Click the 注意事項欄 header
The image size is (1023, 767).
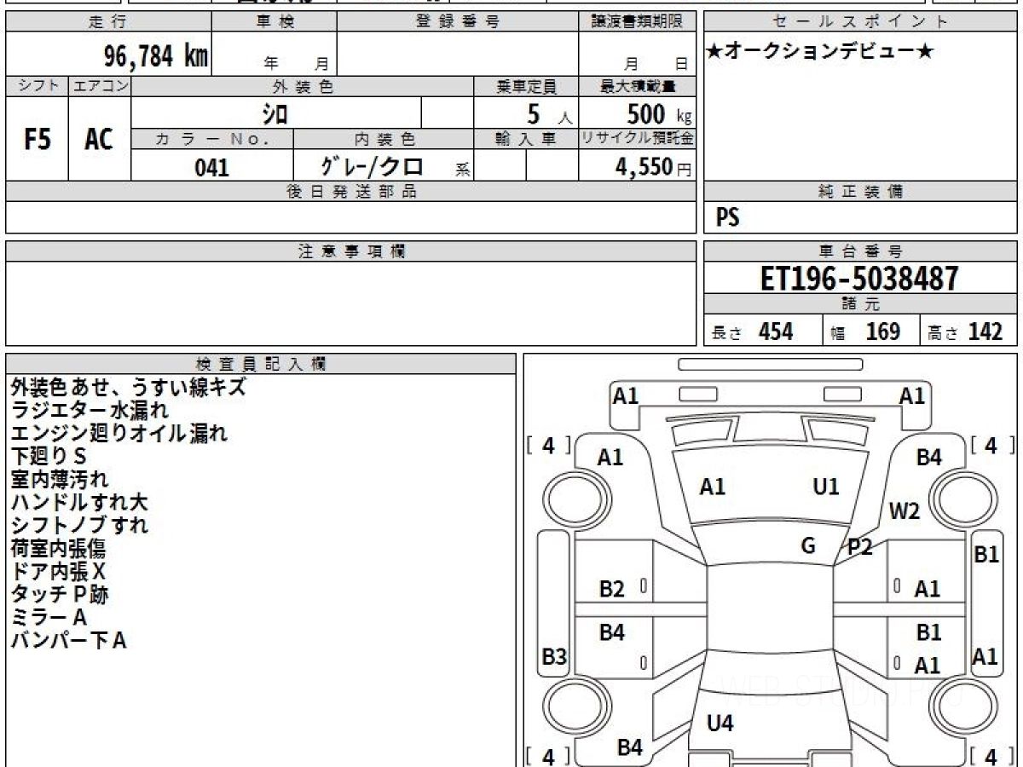coord(350,251)
